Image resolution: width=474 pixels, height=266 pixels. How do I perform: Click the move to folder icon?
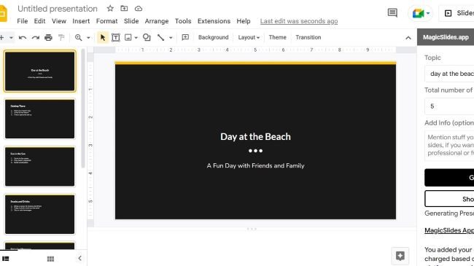[x=124, y=9]
